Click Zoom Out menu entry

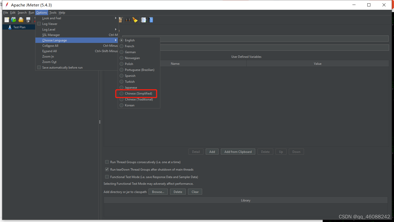[x=77, y=62]
